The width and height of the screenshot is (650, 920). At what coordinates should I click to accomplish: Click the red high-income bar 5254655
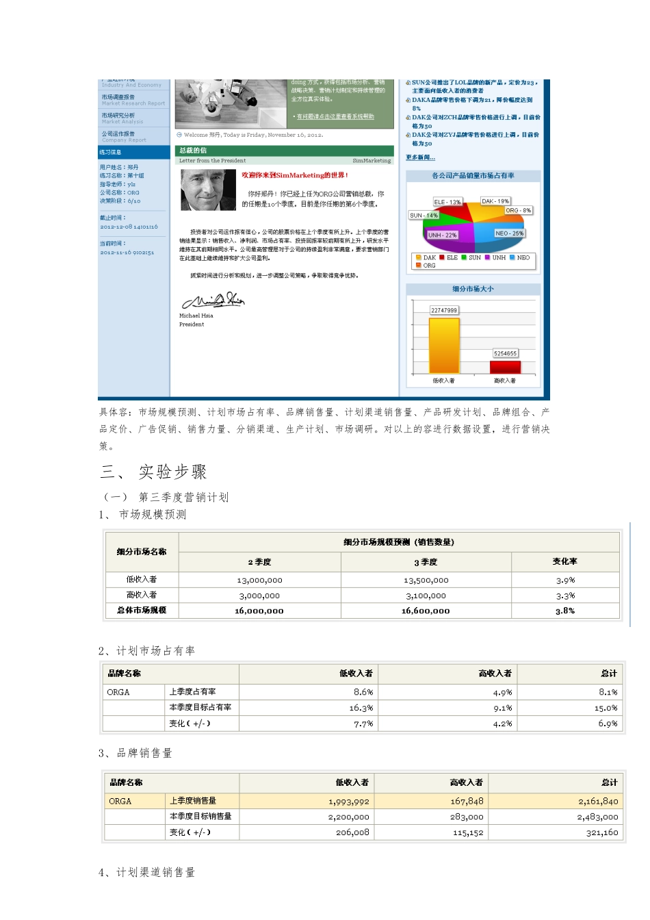point(505,366)
